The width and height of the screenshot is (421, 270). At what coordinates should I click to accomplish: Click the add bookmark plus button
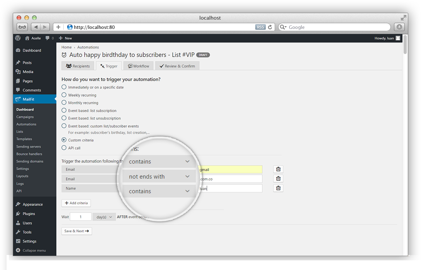[58, 27]
